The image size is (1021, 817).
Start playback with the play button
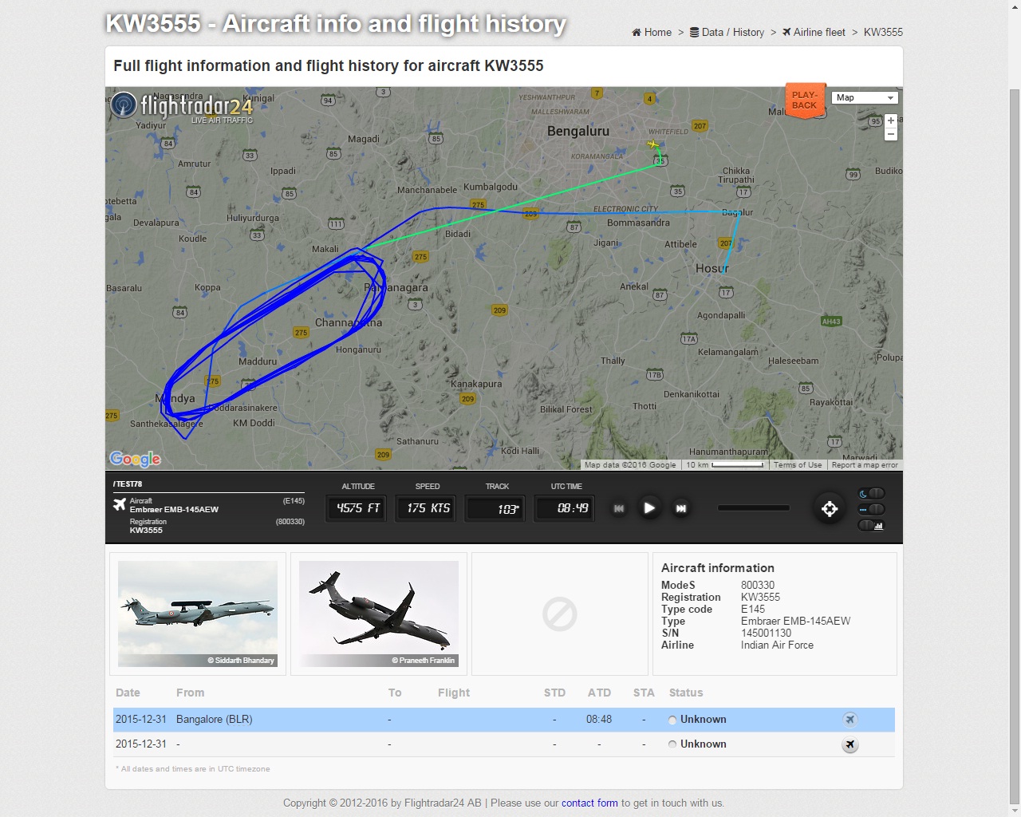(649, 508)
